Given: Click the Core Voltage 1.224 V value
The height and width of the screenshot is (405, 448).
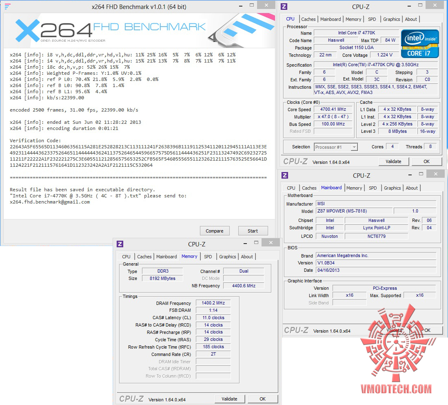Looking at the screenshot, I should tap(385, 55).
